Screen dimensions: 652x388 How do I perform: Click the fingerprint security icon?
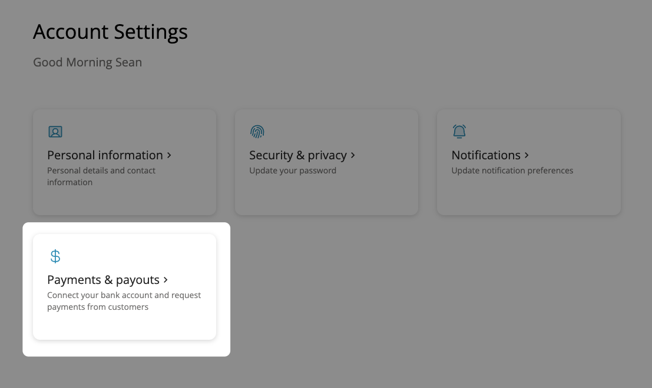pyautogui.click(x=257, y=132)
